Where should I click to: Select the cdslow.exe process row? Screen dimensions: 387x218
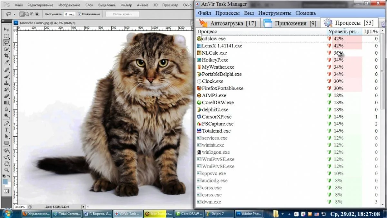point(287,38)
